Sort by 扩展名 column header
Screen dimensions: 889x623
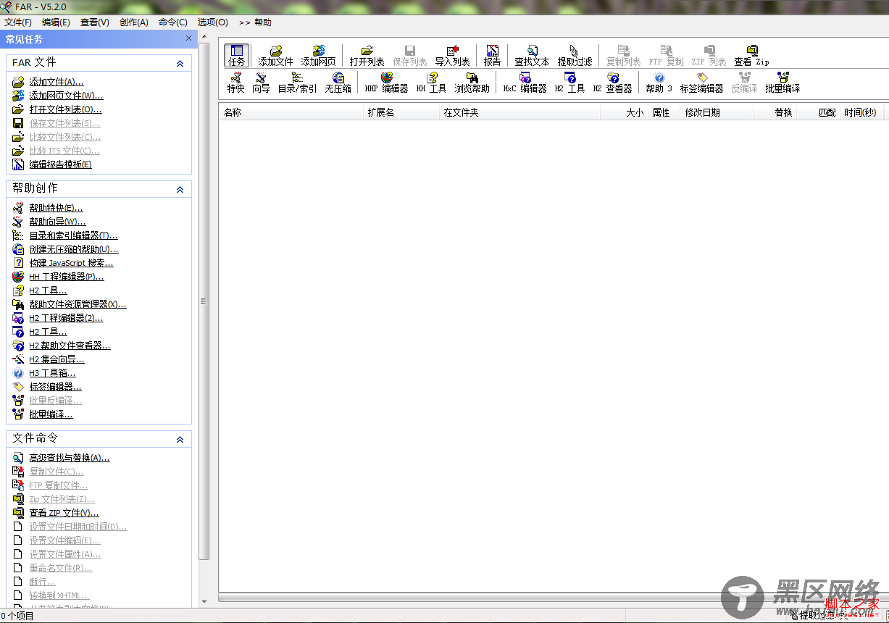point(401,112)
